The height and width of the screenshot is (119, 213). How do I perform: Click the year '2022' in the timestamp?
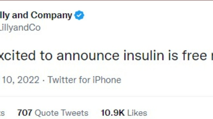(28, 80)
